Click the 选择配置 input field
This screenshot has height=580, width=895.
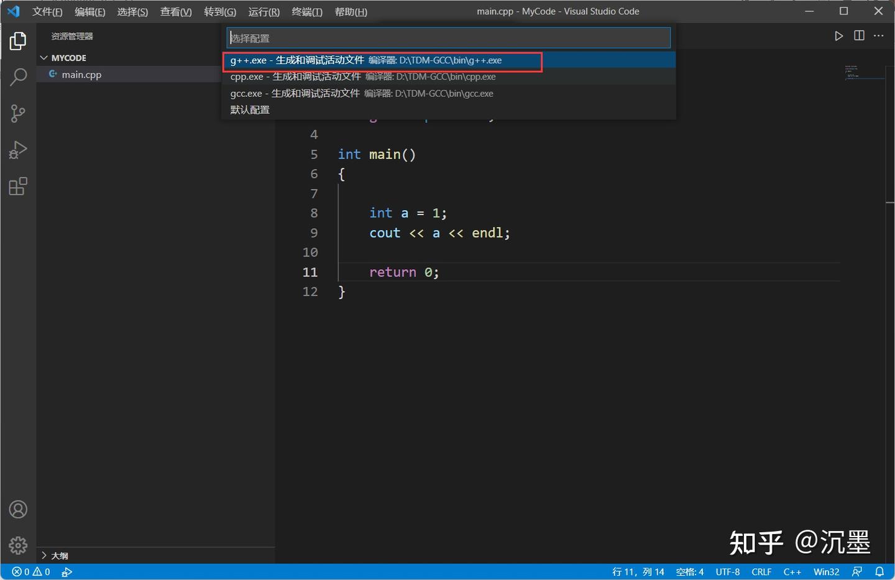tap(447, 37)
